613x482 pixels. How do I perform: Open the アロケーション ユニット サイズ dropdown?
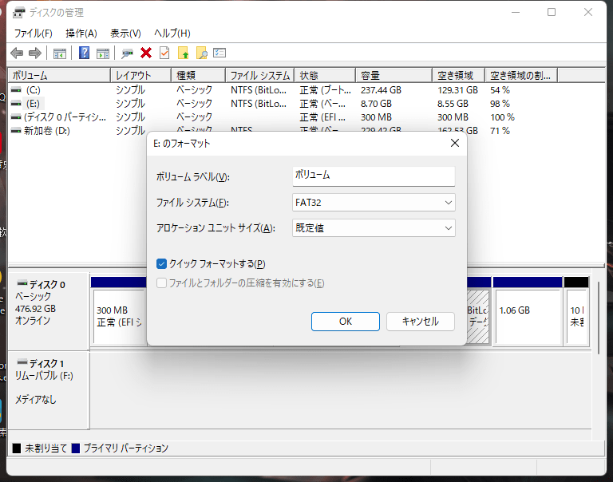coord(374,228)
